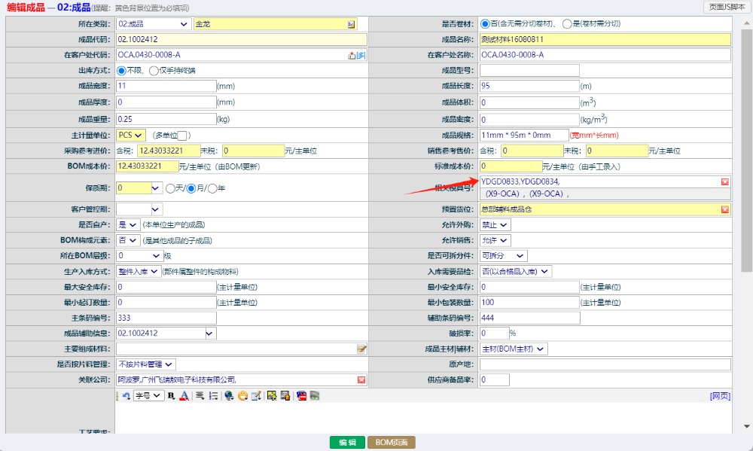Open the 所在类别 dropdown

pos(154,24)
